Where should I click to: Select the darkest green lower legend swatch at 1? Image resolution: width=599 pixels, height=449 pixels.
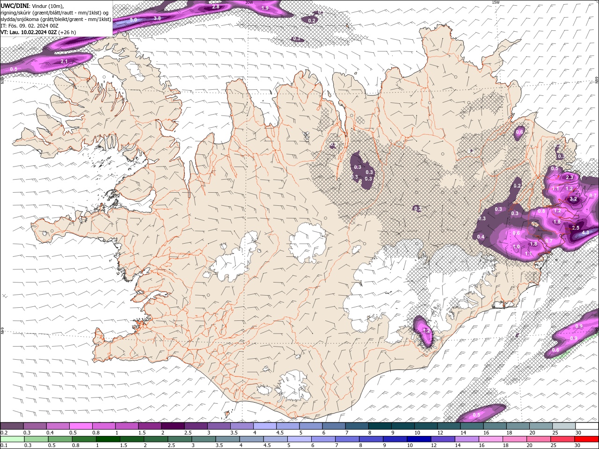point(108,439)
